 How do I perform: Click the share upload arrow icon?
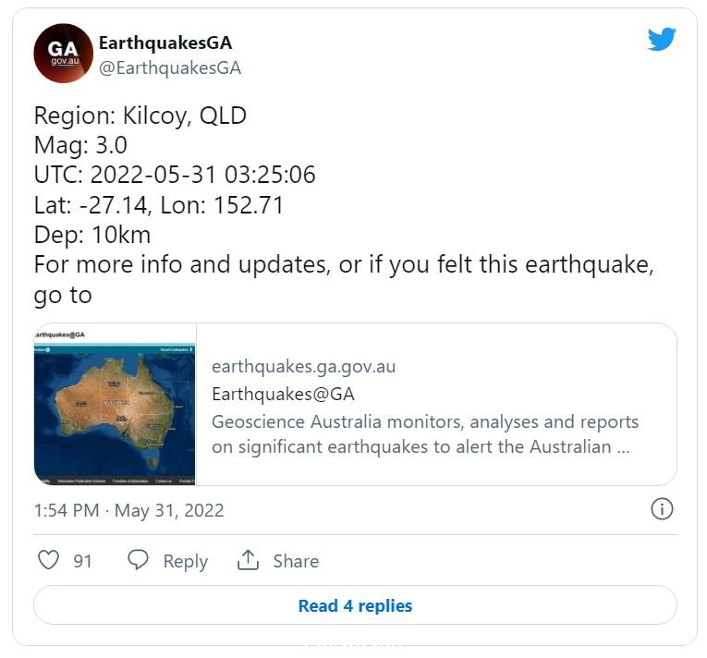(248, 560)
